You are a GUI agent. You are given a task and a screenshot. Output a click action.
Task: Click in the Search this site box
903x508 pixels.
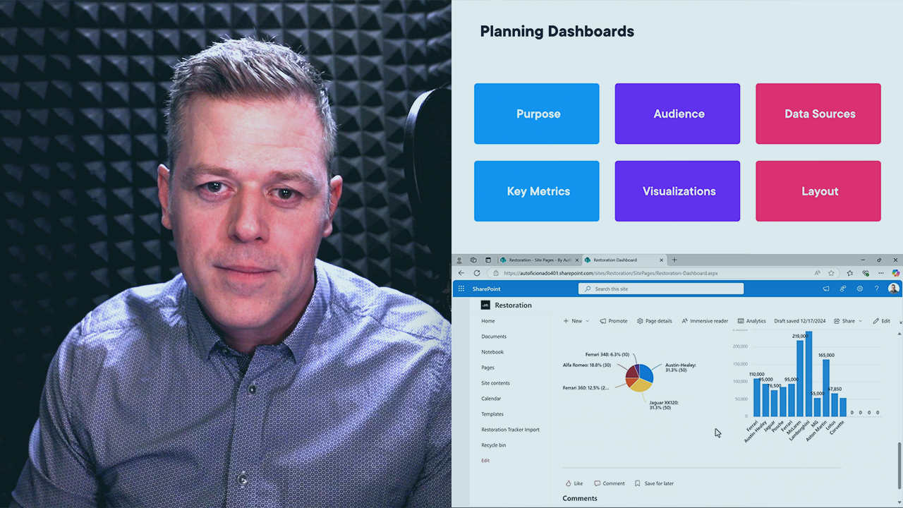coord(661,289)
